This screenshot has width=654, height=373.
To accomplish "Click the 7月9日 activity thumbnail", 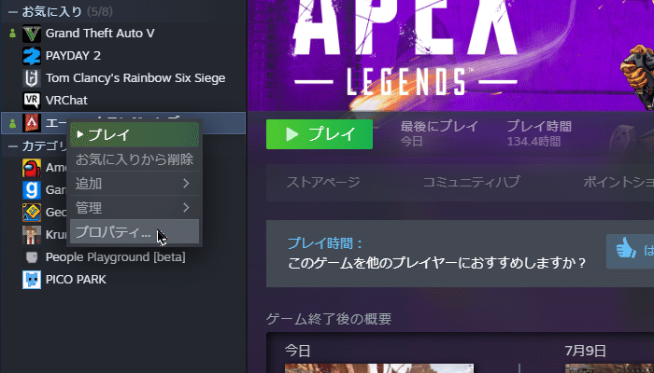I will [x=609, y=368].
